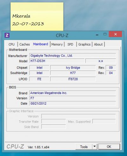The height and width of the screenshot is (156, 127).
Task: Select the Southbridge H77 field
Action: click(73, 73)
